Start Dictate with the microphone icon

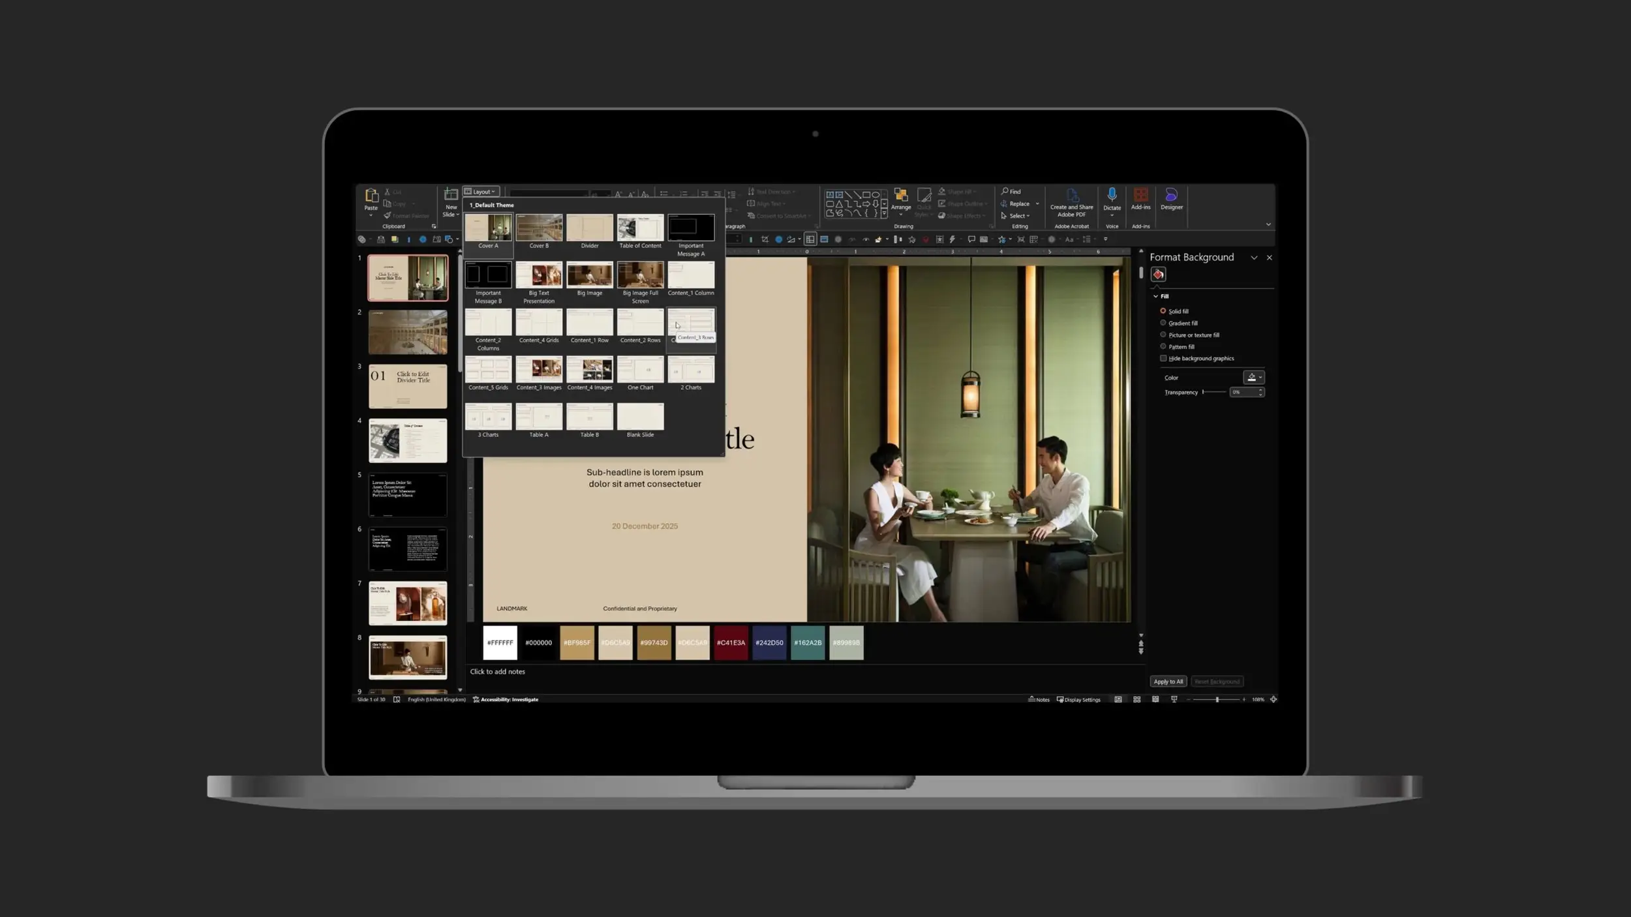coord(1112,195)
